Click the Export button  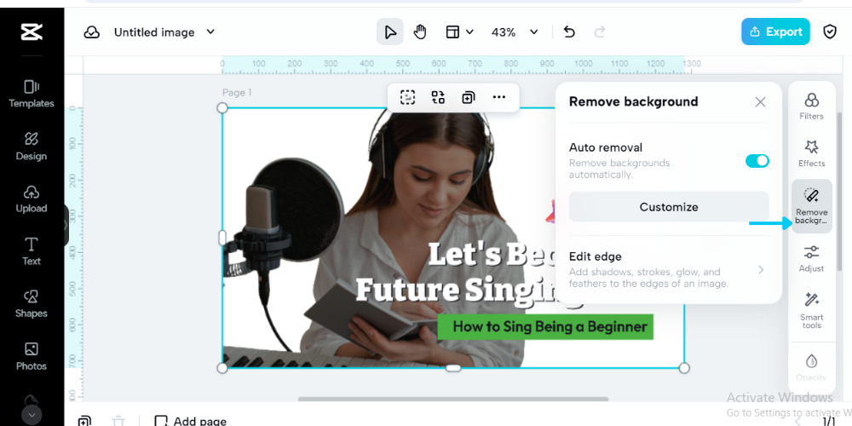[x=775, y=32]
